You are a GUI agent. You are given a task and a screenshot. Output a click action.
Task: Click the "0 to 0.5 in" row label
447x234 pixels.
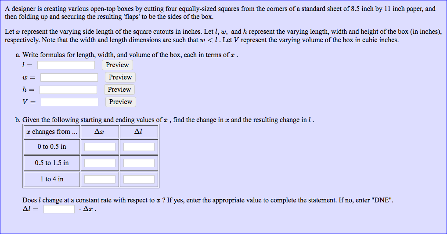pos(52,147)
